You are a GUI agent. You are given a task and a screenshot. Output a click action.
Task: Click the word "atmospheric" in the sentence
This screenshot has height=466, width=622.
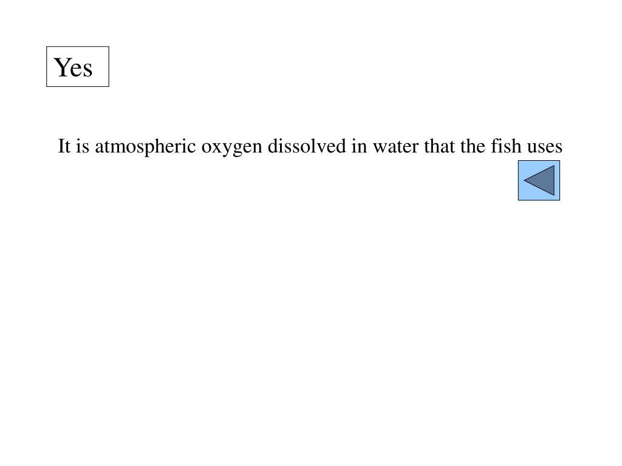point(145,147)
